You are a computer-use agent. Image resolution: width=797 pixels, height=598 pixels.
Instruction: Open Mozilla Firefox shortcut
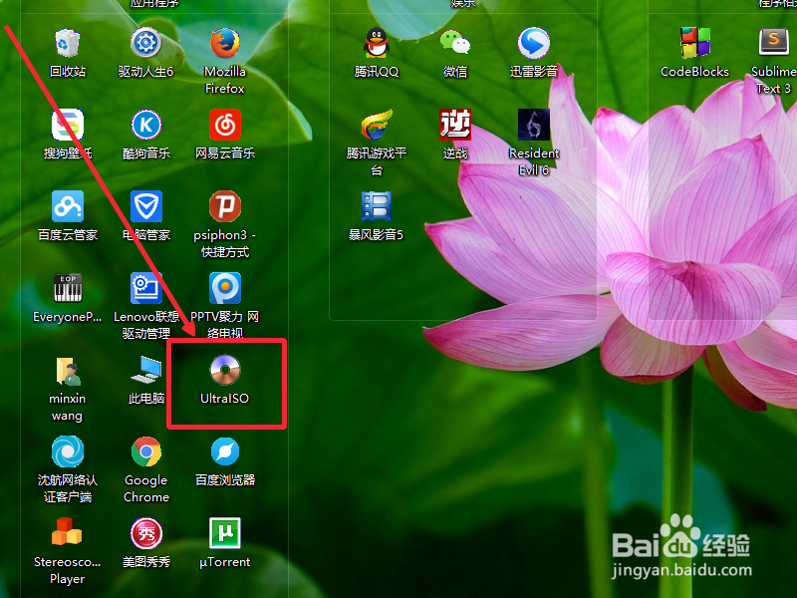(225, 43)
